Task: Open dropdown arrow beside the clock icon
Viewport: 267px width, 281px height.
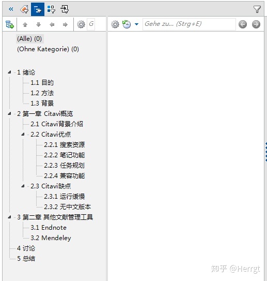Action: [x=136, y=24]
